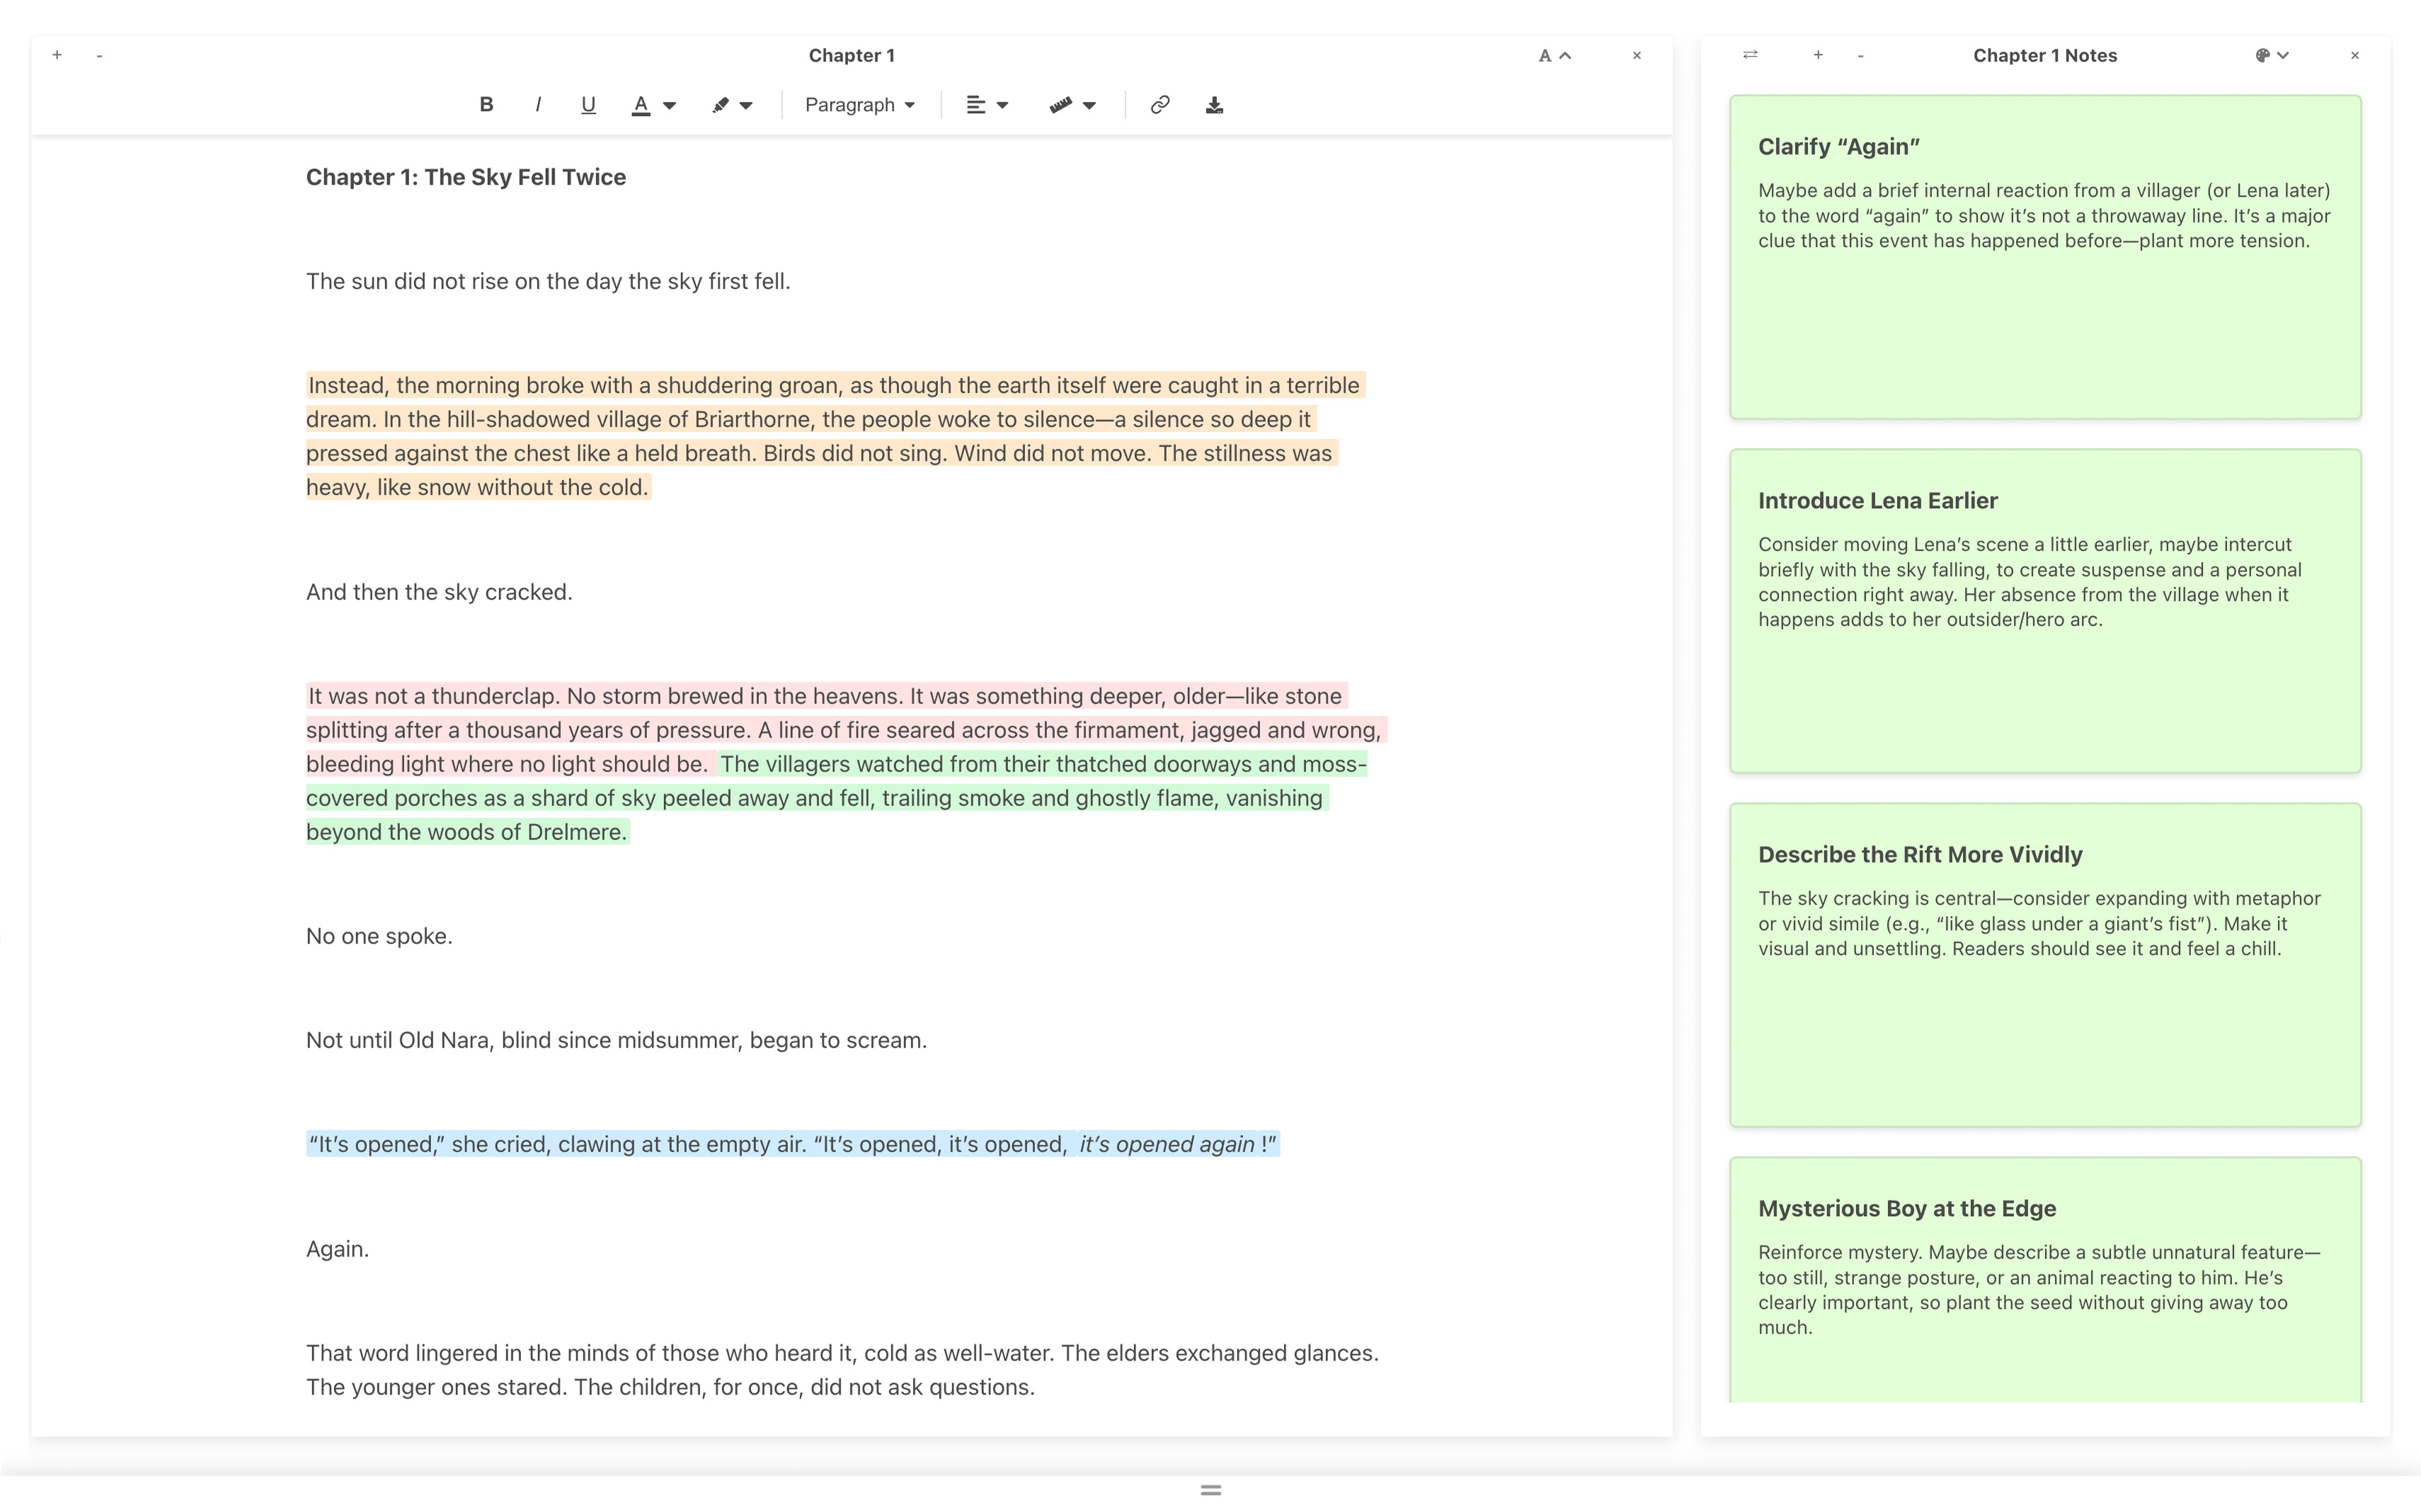Open the notes color palette picker
The width and height of the screenshot is (2421, 1512).
coord(2271,56)
